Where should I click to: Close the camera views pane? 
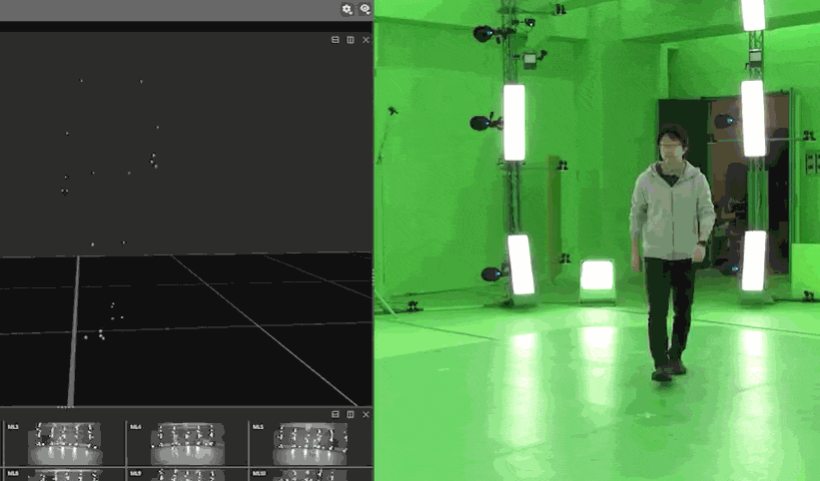(x=366, y=414)
